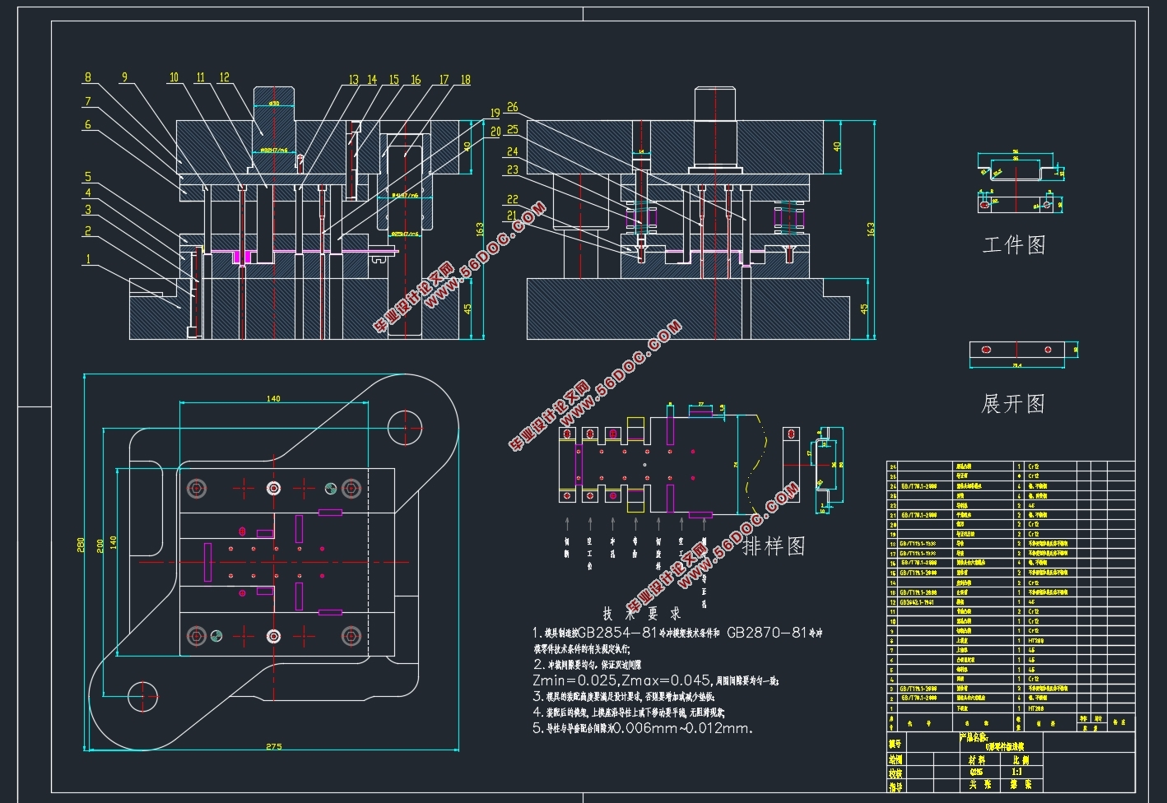Select the φ30 dimension on the shank
The image size is (1167, 803).
coord(273,103)
